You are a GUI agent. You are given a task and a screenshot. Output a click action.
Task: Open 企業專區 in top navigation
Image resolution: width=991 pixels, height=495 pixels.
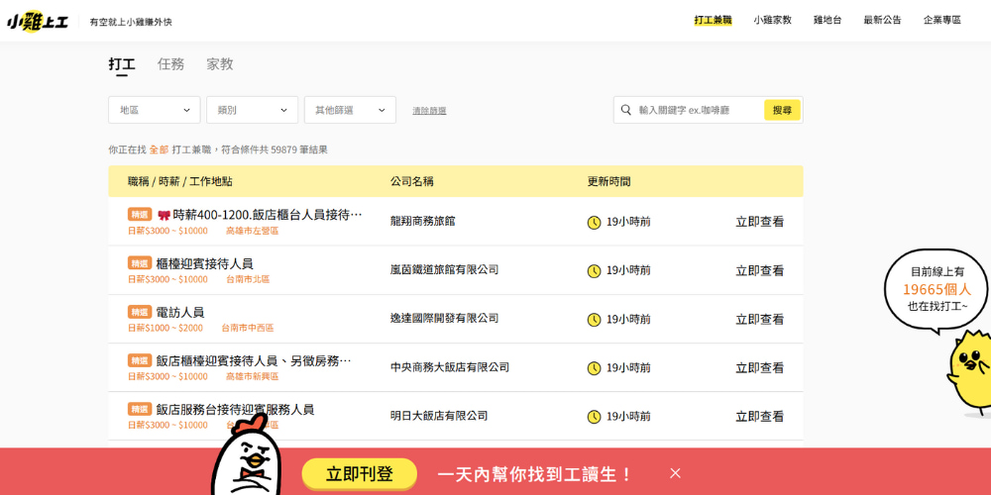941,20
